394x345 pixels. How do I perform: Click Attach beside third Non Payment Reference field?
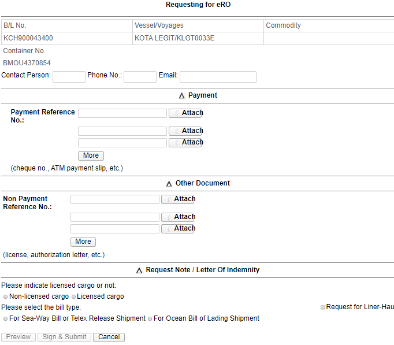(177, 229)
